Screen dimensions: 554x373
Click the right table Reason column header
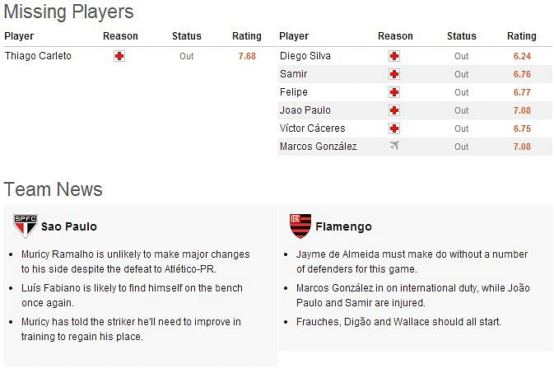point(395,36)
